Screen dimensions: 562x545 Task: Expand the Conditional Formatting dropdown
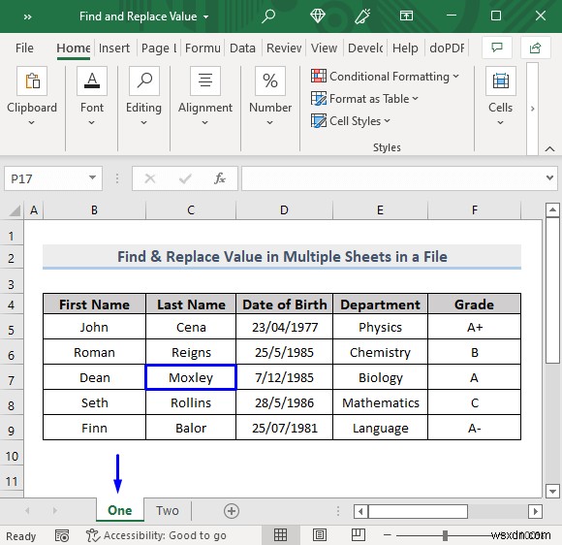(386, 77)
